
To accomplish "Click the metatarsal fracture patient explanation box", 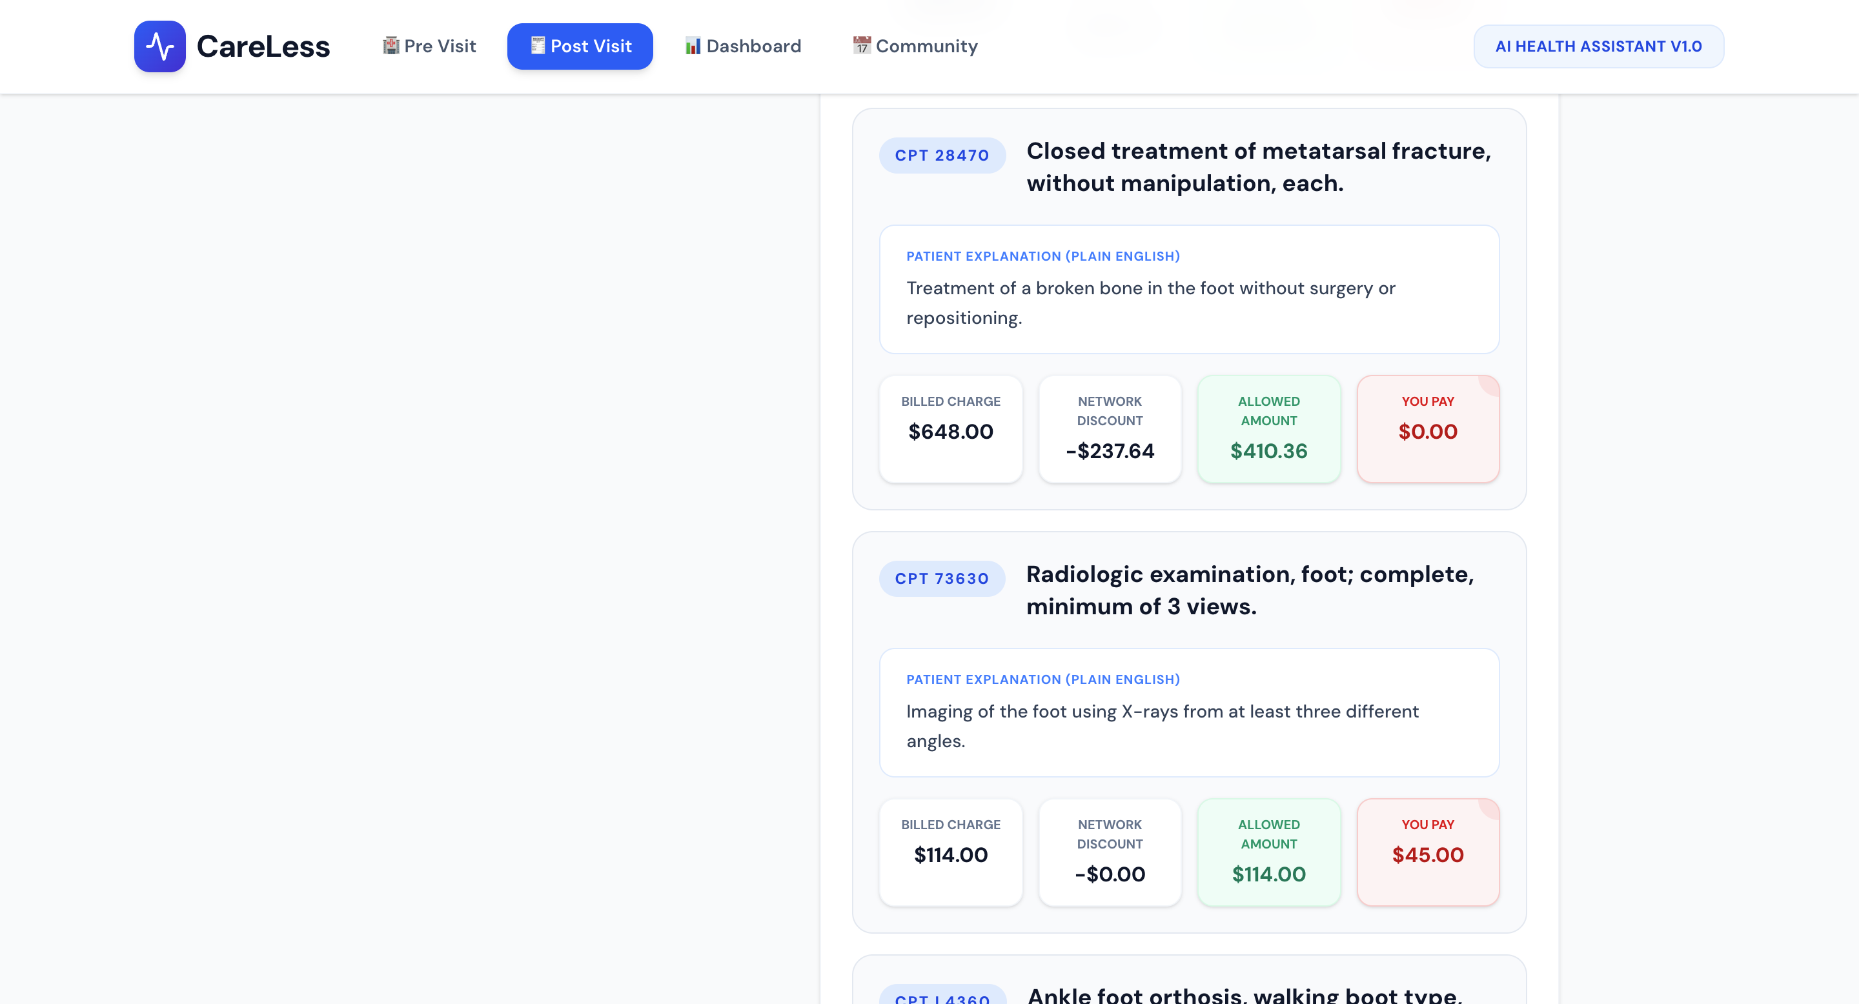I will [1188, 288].
